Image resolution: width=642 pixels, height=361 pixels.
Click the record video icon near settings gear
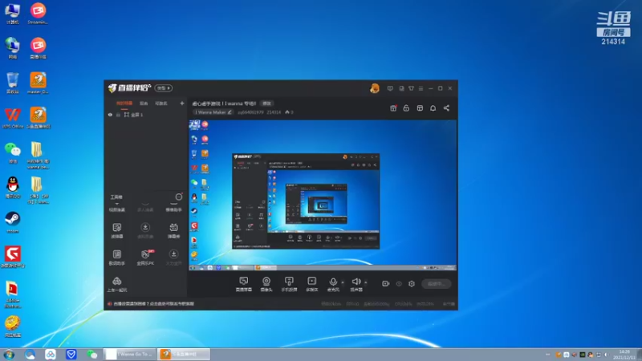386,284
